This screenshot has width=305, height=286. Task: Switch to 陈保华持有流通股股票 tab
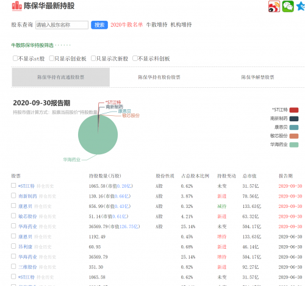coord(61,77)
